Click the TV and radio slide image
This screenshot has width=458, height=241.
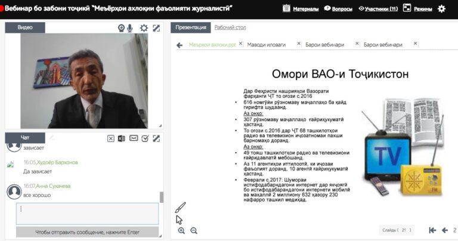(403, 147)
